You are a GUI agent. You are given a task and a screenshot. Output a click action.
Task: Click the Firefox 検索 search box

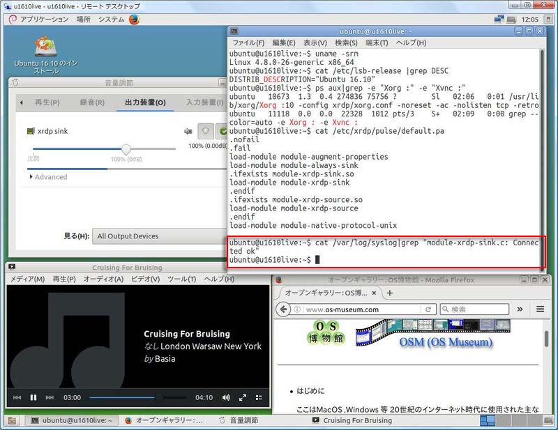point(475,309)
